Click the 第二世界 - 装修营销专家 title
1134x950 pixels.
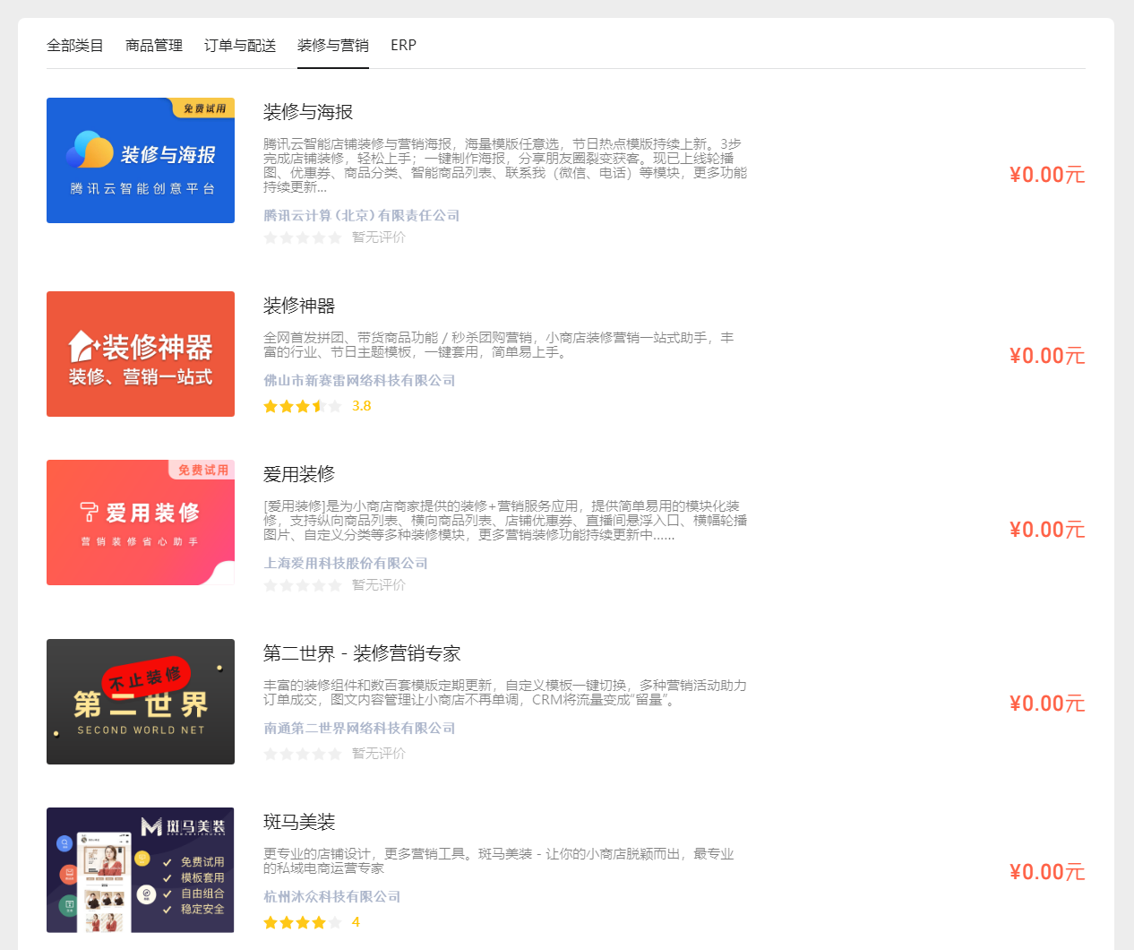click(x=362, y=653)
